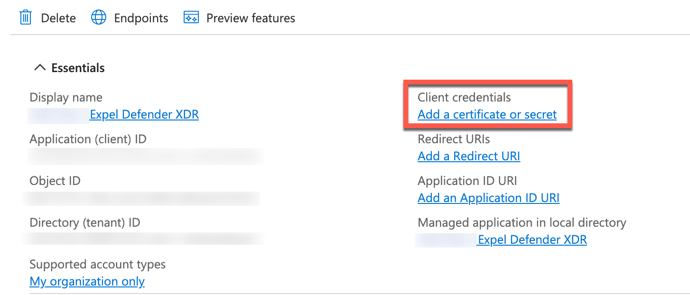Select the Redirect URIs label
Viewport: 690px width, 295px height.
coord(454,139)
